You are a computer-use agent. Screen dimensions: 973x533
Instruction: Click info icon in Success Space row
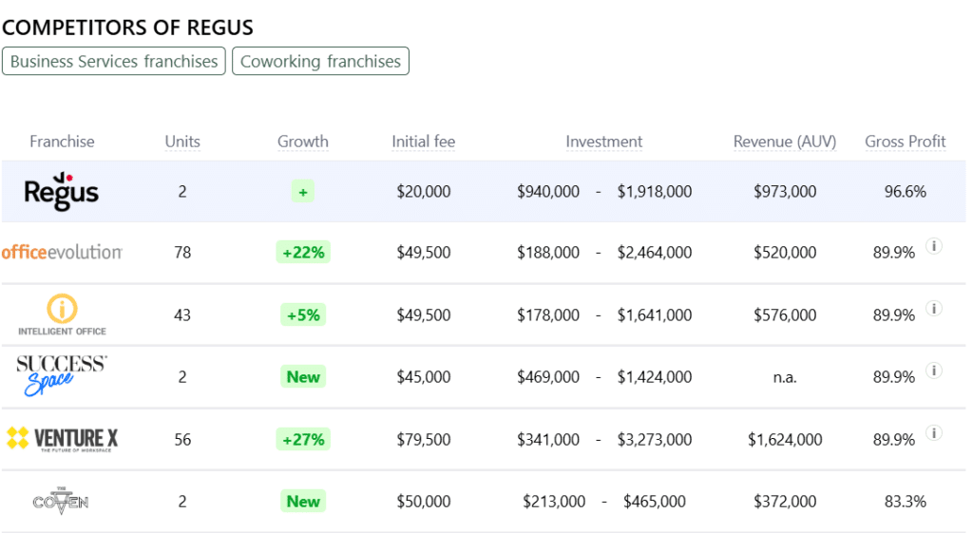934,371
